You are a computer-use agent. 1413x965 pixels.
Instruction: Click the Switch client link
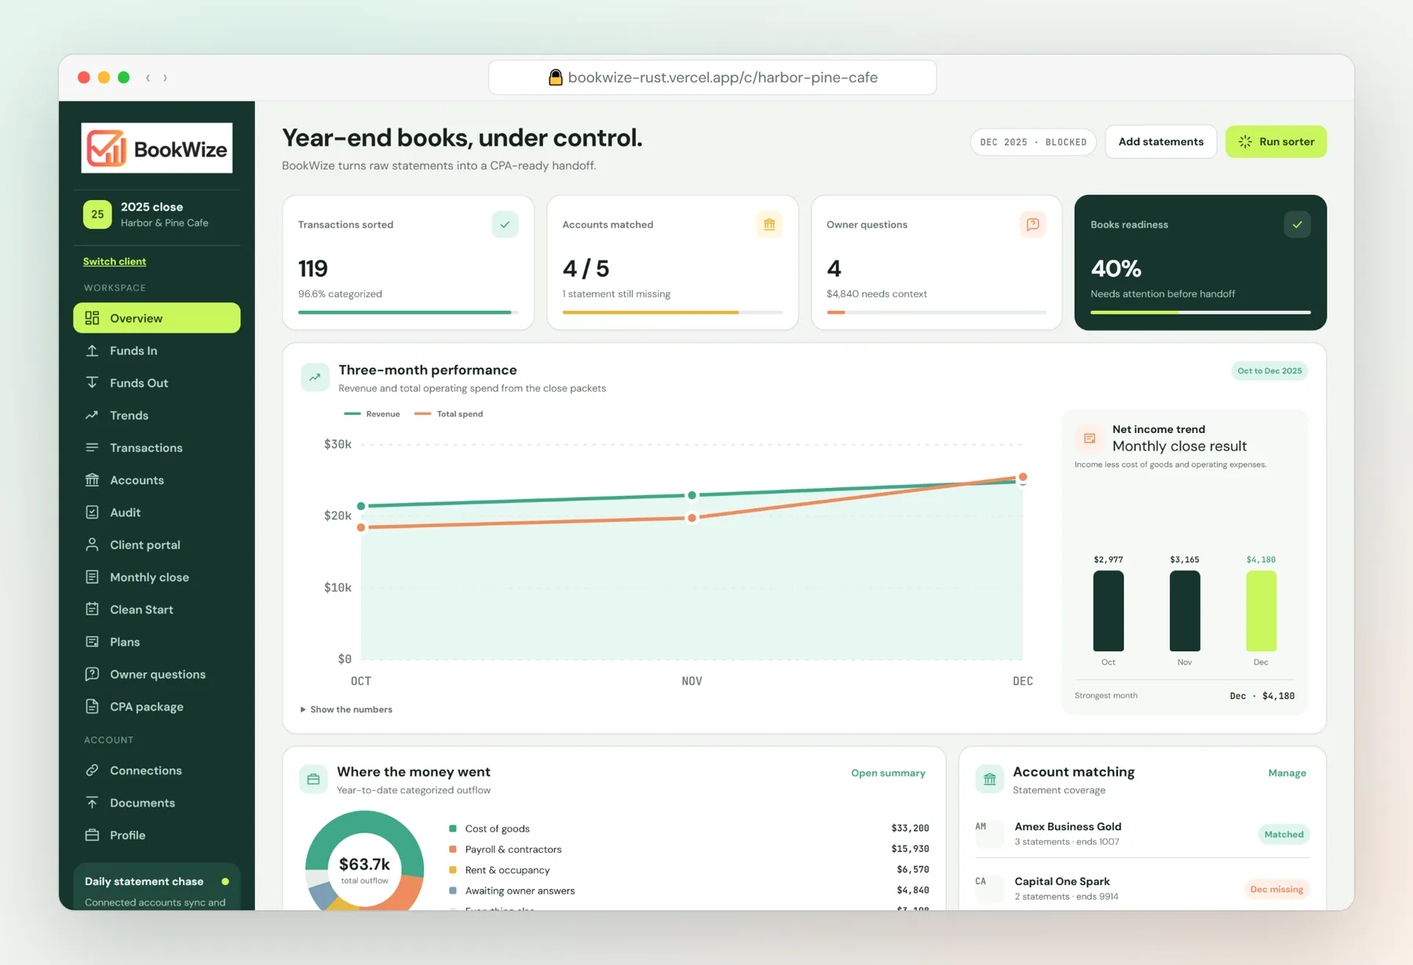click(x=115, y=261)
